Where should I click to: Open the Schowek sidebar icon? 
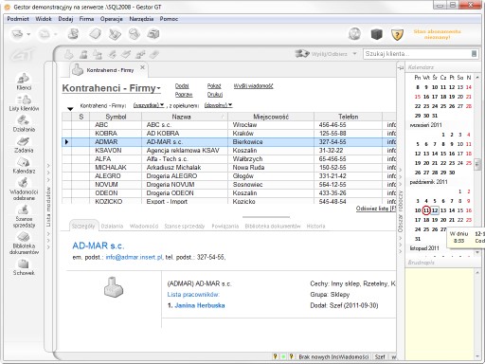(24, 267)
